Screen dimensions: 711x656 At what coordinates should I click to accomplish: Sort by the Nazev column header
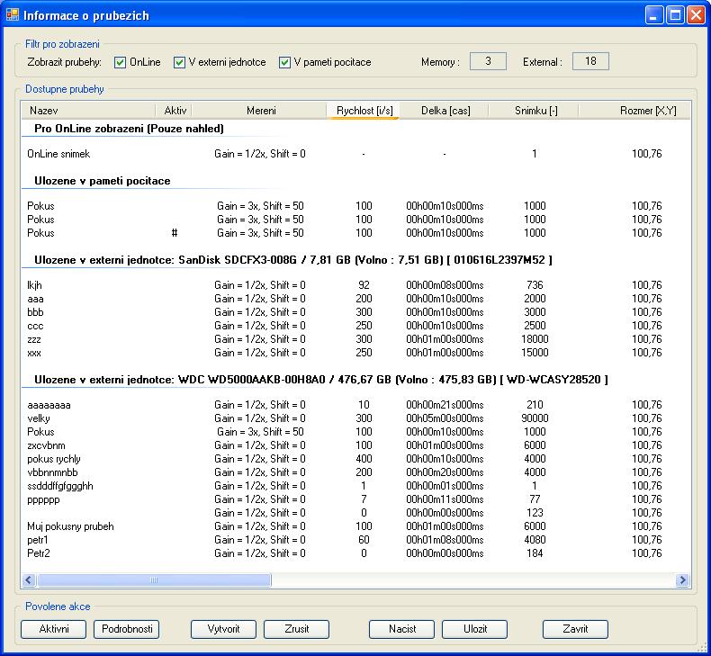coord(88,110)
